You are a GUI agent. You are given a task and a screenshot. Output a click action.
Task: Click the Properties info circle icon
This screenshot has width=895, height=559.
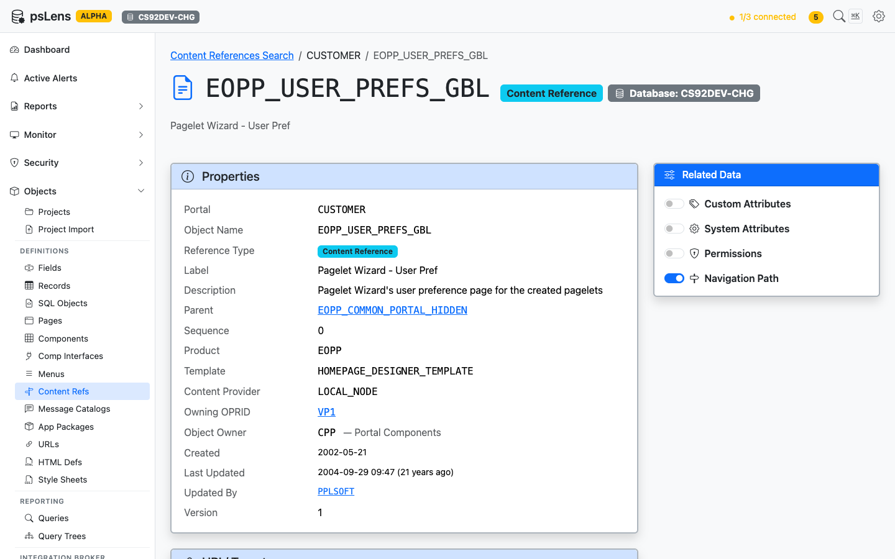click(188, 176)
